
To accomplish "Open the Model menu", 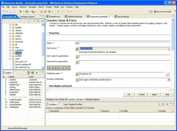I will [56, 7].
